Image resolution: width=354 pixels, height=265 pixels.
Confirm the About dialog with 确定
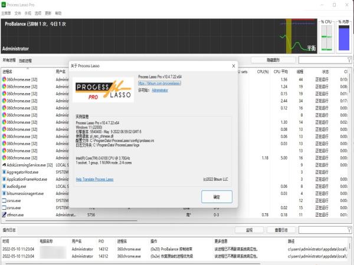[x=217, y=197]
